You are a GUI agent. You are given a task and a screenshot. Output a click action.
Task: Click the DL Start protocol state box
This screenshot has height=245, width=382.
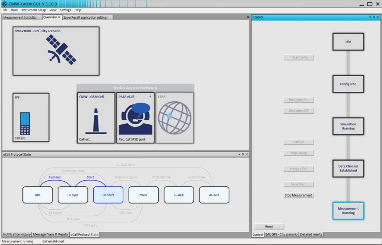click(108, 195)
